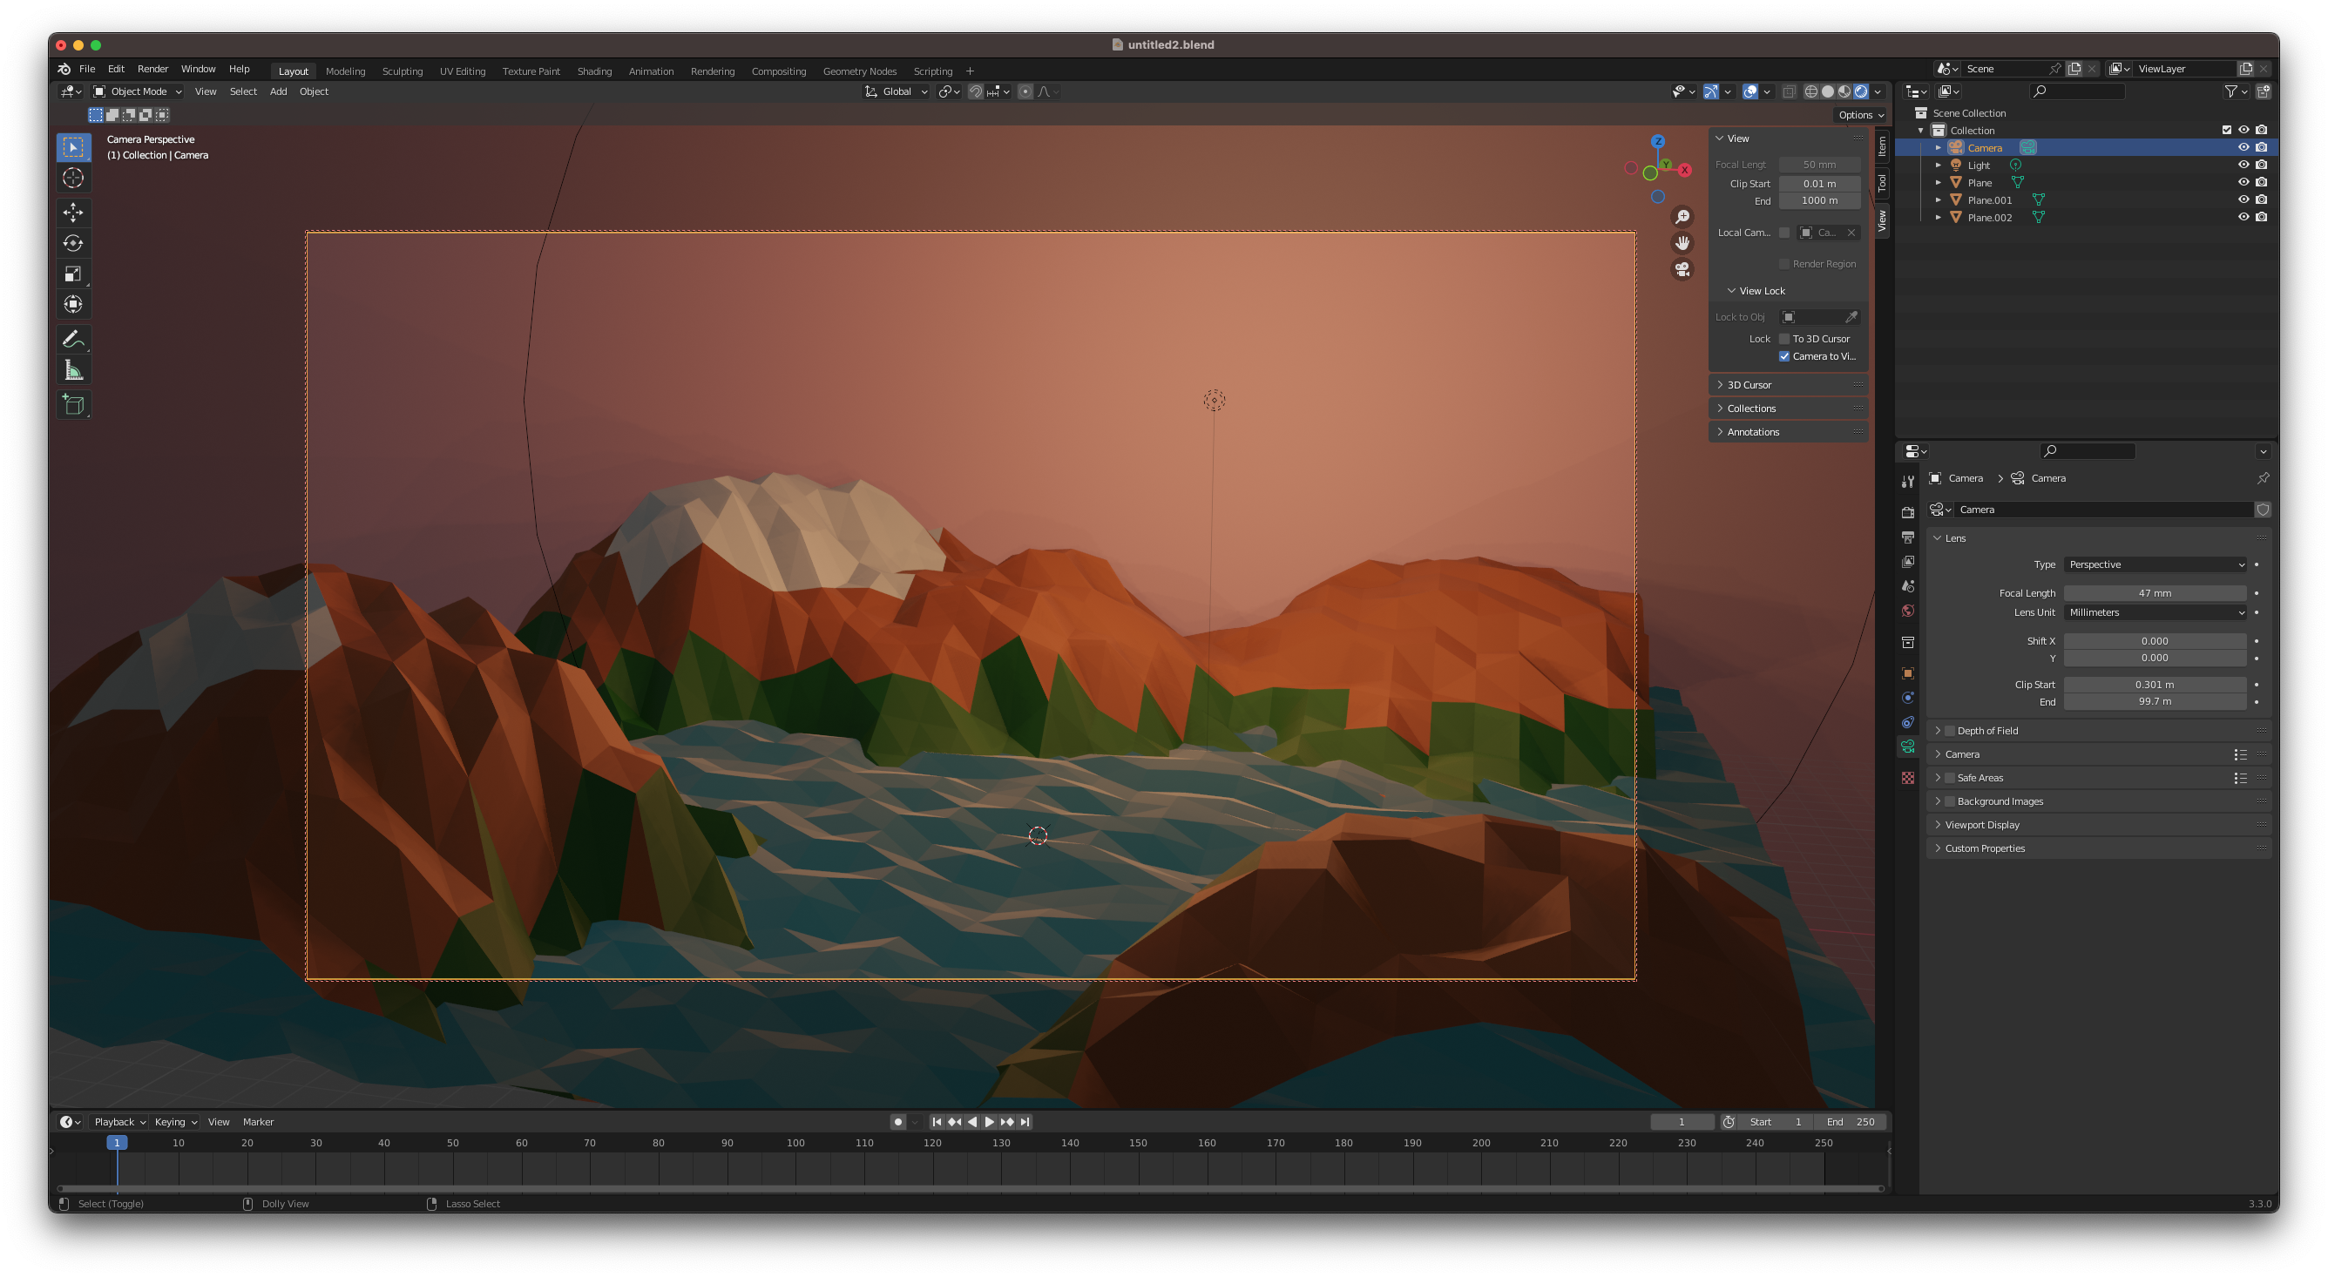Click the zoom view magnifier icon
2328x1277 pixels.
(x=1682, y=217)
